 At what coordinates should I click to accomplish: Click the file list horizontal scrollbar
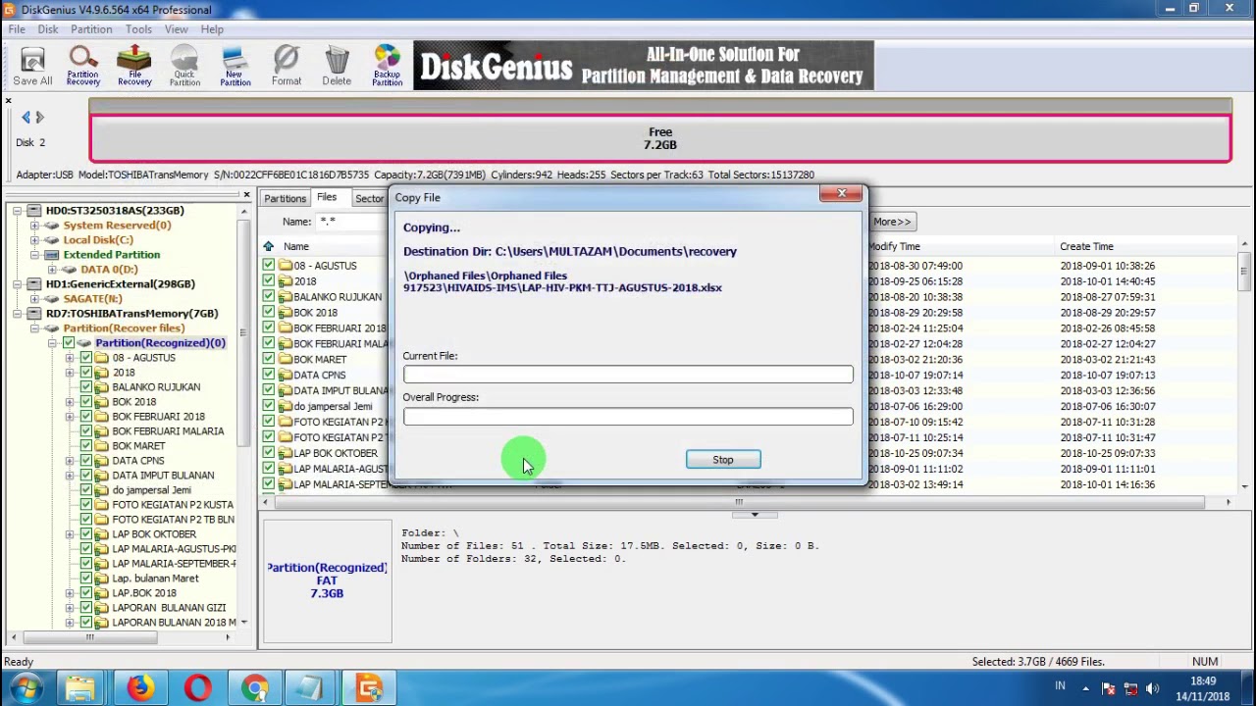coord(739,502)
